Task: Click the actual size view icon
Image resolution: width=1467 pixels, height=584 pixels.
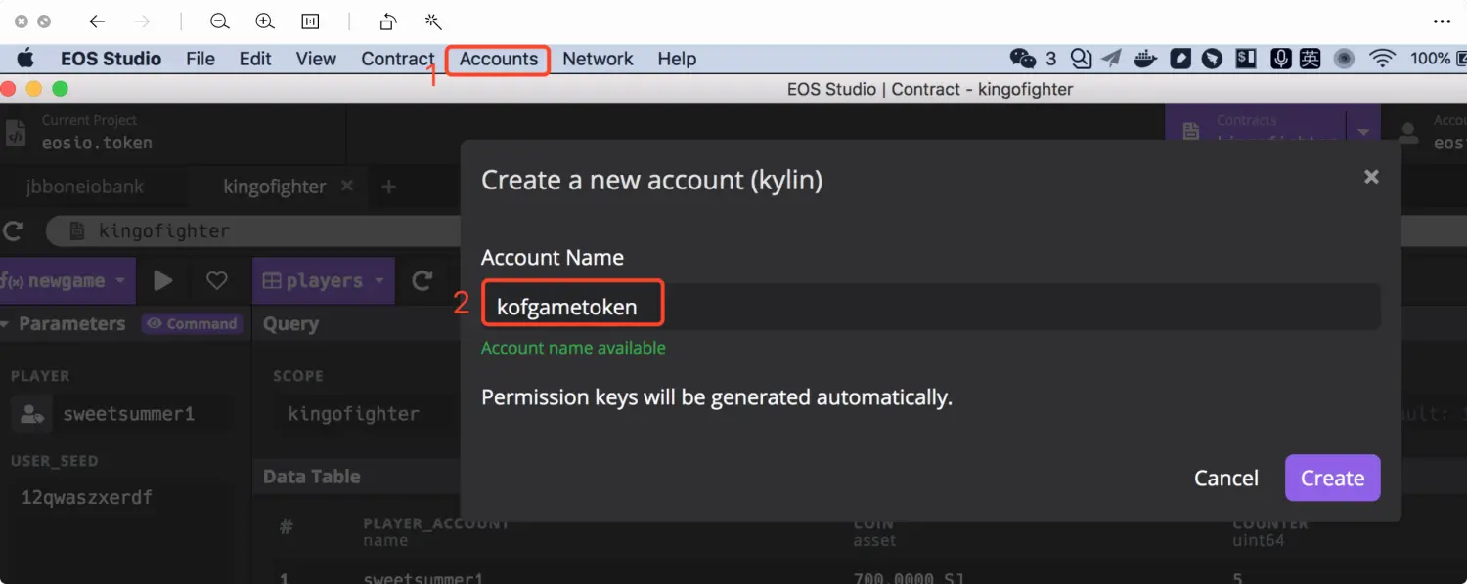Action: tap(310, 21)
